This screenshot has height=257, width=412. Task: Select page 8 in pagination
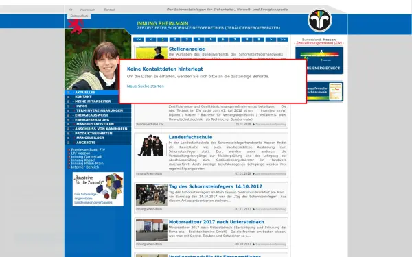(247, 40)
